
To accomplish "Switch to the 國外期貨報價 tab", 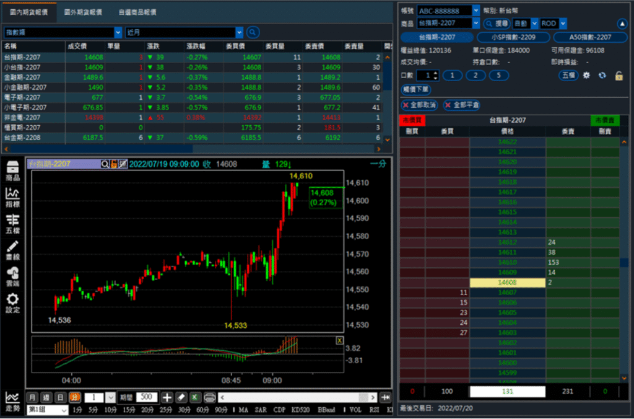I will pos(83,12).
